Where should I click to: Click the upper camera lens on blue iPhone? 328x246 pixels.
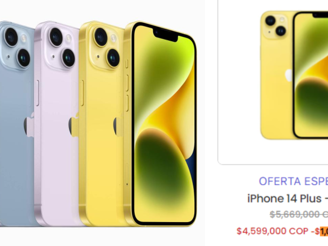(11, 37)
